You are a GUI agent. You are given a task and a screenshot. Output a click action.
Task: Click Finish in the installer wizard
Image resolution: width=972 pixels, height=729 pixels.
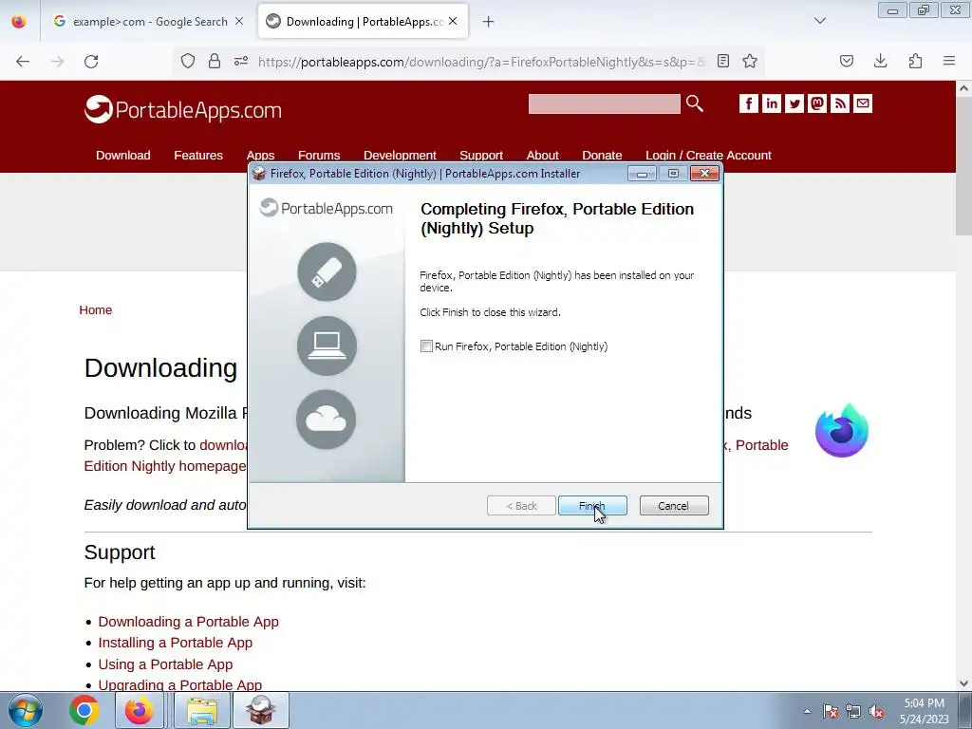[x=592, y=506]
